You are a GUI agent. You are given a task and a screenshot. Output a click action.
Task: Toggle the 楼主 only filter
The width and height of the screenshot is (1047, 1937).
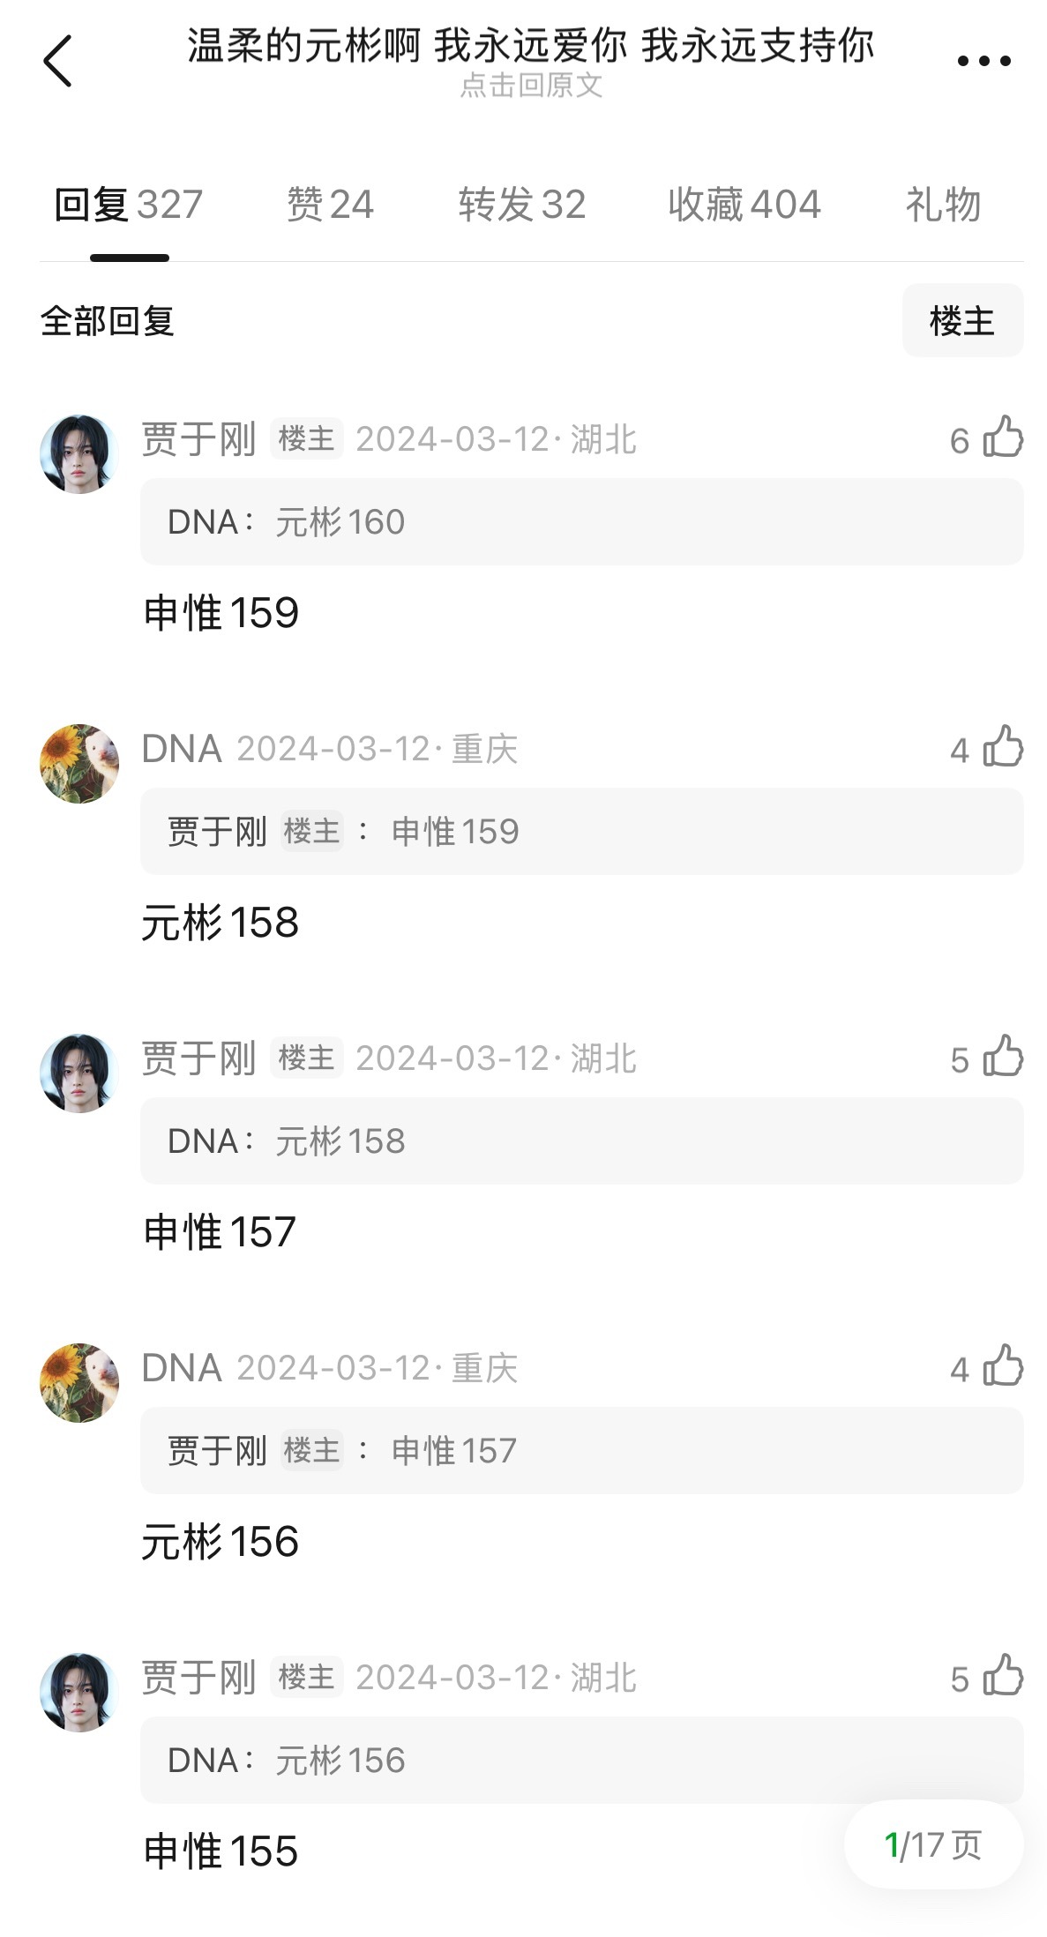(x=962, y=320)
